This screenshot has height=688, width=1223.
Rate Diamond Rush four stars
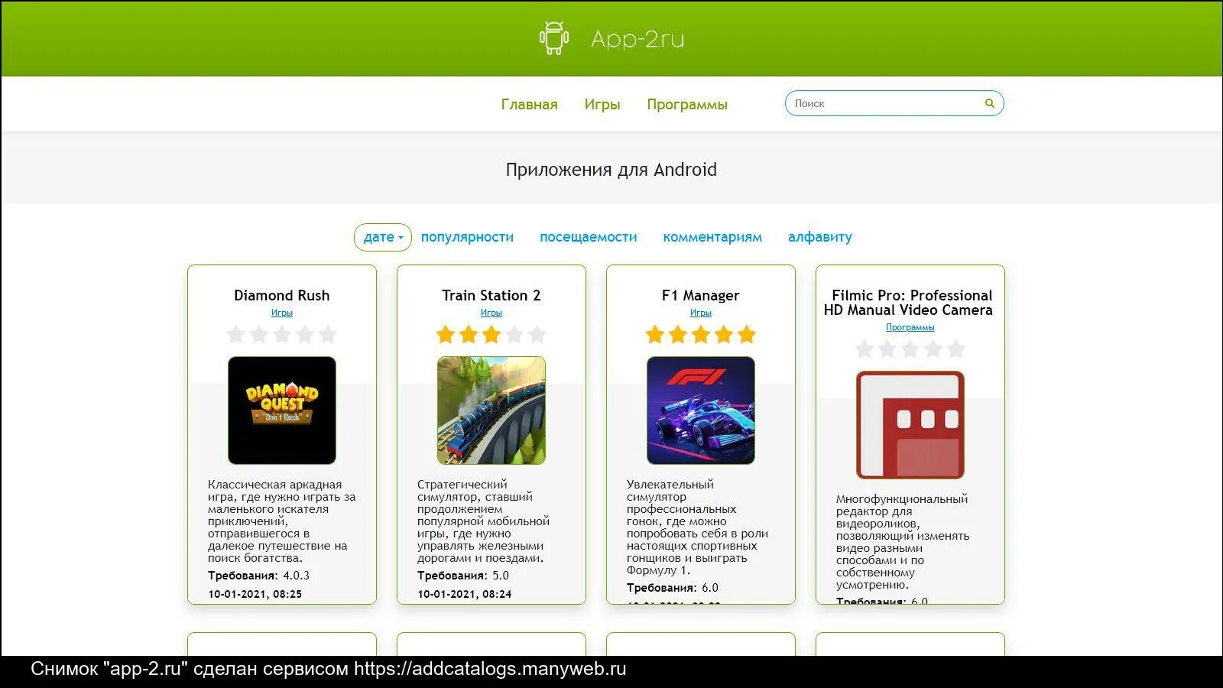click(x=305, y=334)
